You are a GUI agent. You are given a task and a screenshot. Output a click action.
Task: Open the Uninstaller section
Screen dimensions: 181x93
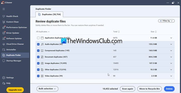[x=11, y=50]
